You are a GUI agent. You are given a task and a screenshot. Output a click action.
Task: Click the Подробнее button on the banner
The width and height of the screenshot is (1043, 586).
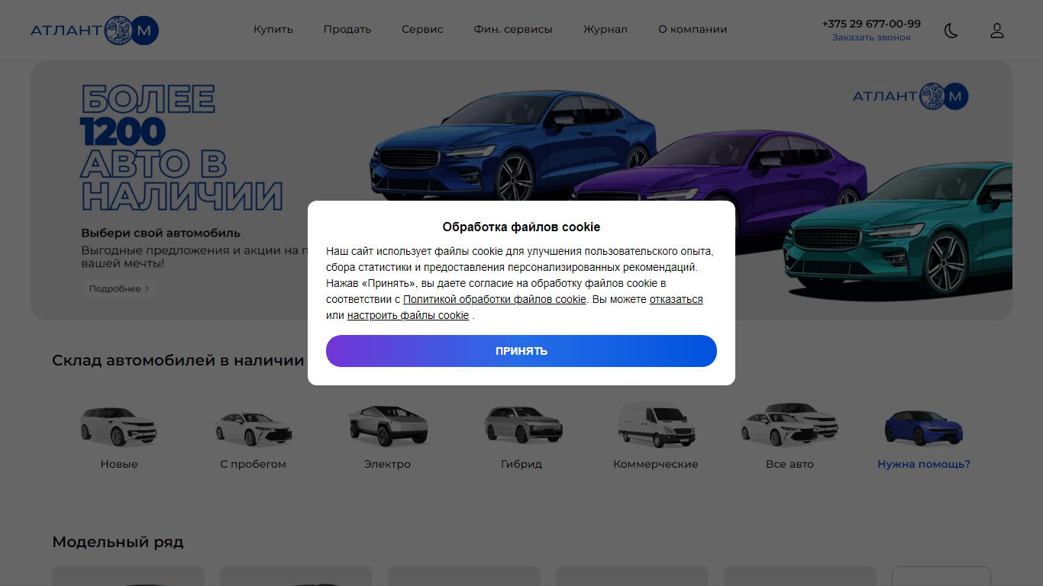(120, 288)
